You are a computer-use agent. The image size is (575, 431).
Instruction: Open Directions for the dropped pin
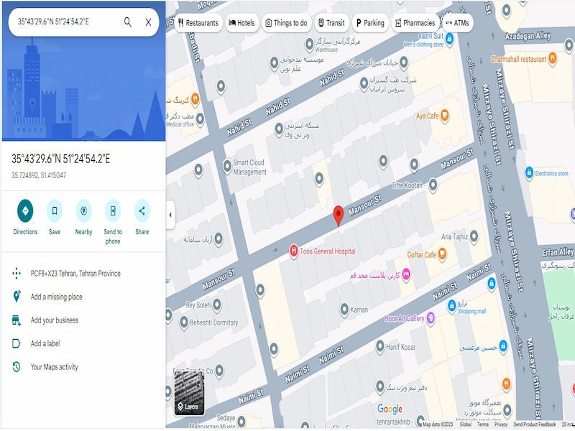25,210
